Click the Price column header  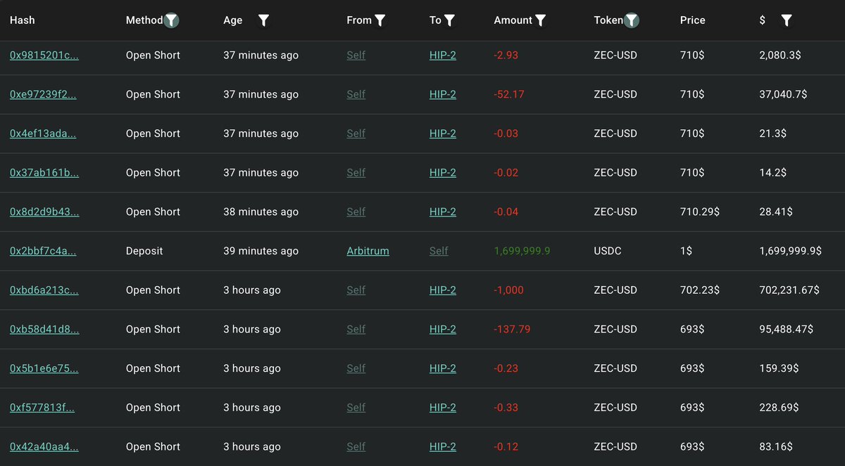tap(692, 20)
